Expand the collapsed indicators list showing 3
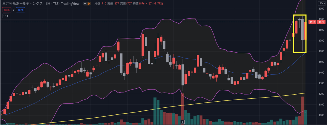Image resolution: width=327 pixels, height=125 pixels. pos(6,16)
